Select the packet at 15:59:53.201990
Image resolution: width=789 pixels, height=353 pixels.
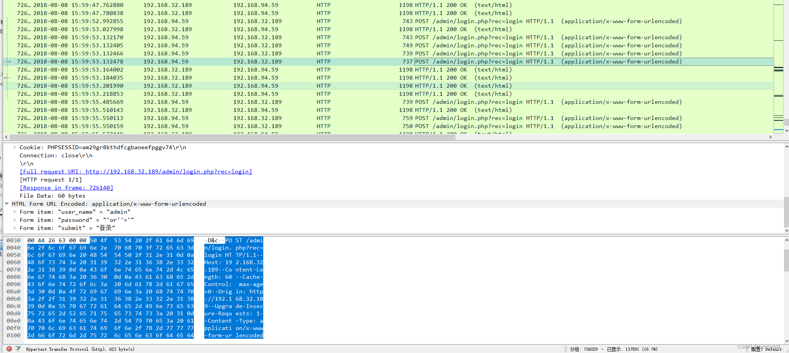tap(388, 86)
